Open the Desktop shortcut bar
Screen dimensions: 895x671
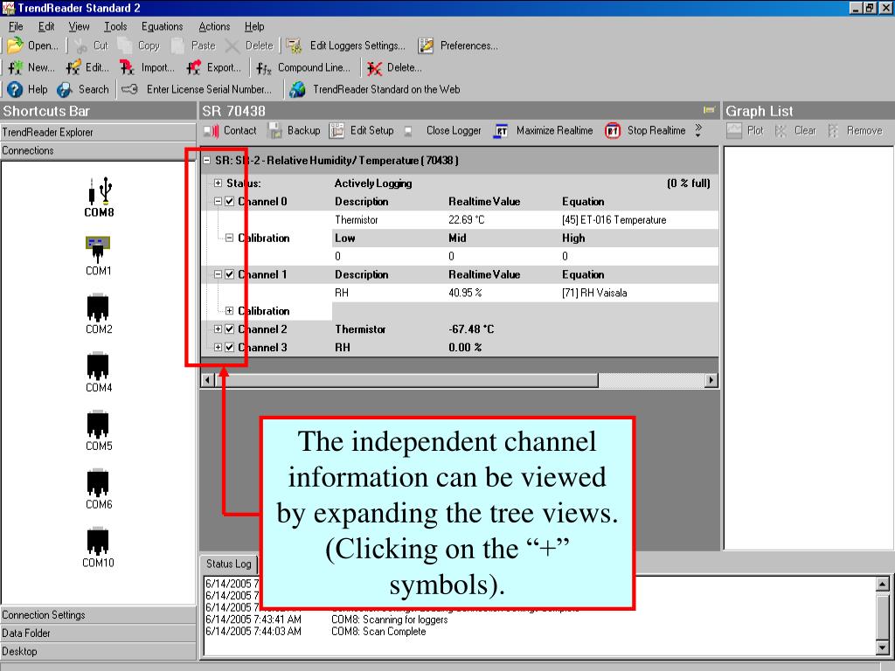98,652
